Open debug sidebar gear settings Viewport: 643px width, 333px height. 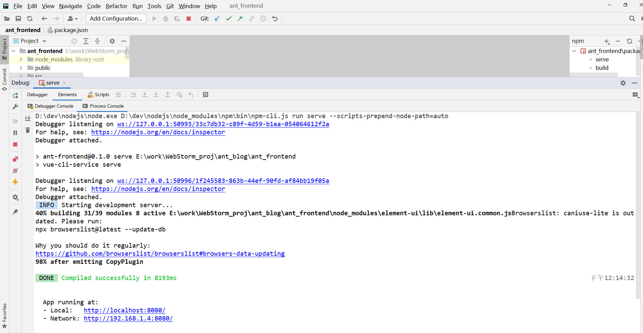click(x=15, y=197)
